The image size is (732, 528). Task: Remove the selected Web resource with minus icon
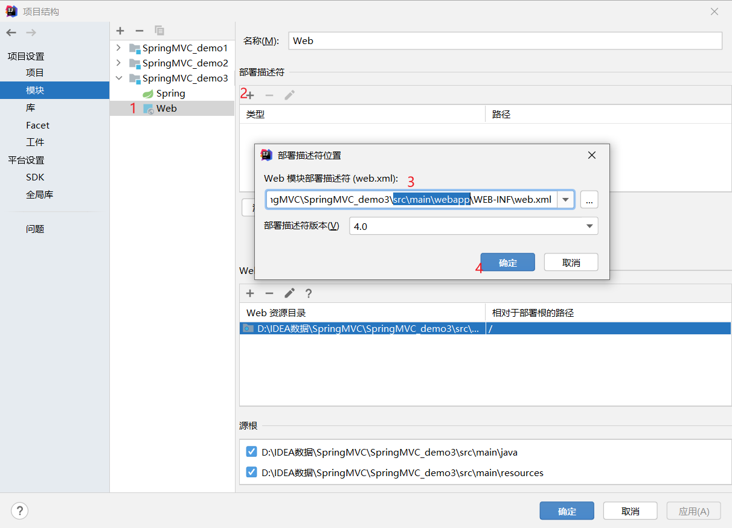(x=269, y=293)
